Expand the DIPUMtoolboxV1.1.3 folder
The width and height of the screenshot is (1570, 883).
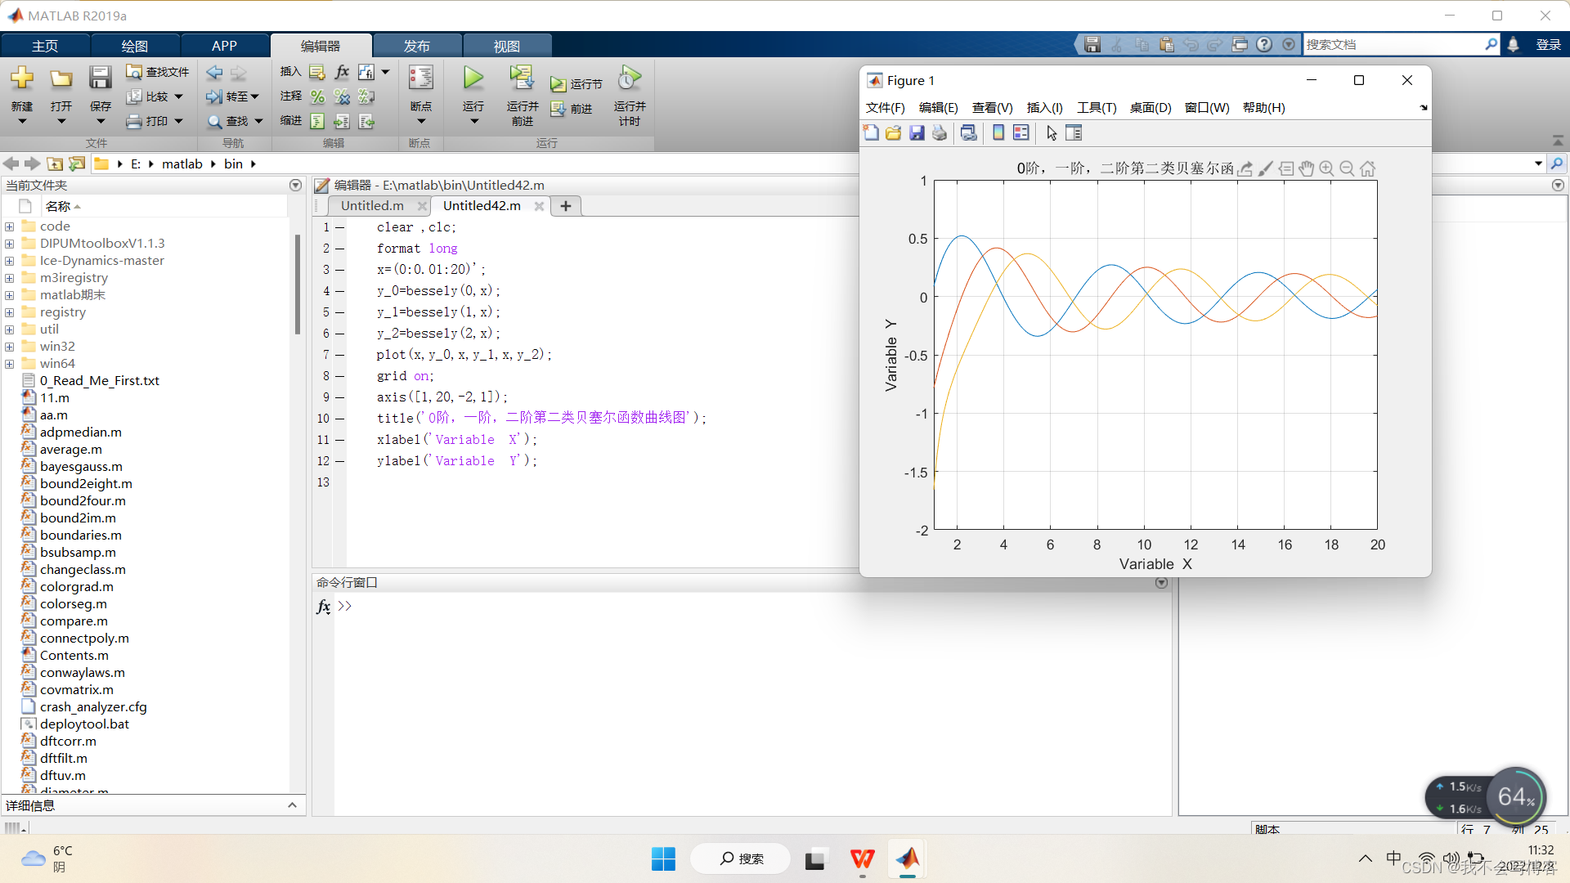coord(9,244)
